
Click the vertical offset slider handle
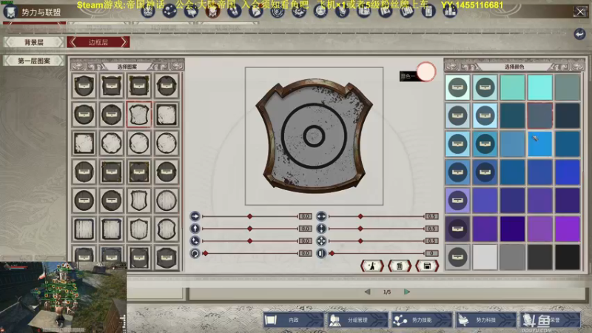pyautogui.click(x=249, y=229)
